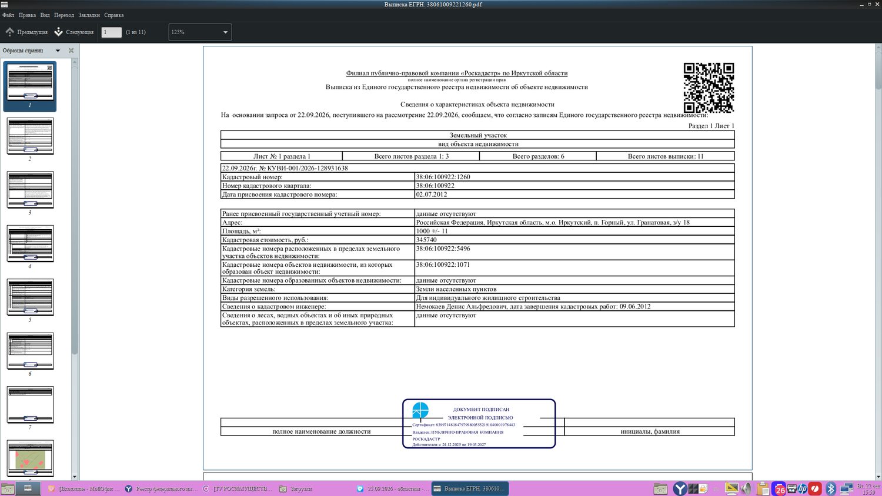Launch Yandex Browser from tray
This screenshot has height=496, width=882.
pos(680,488)
